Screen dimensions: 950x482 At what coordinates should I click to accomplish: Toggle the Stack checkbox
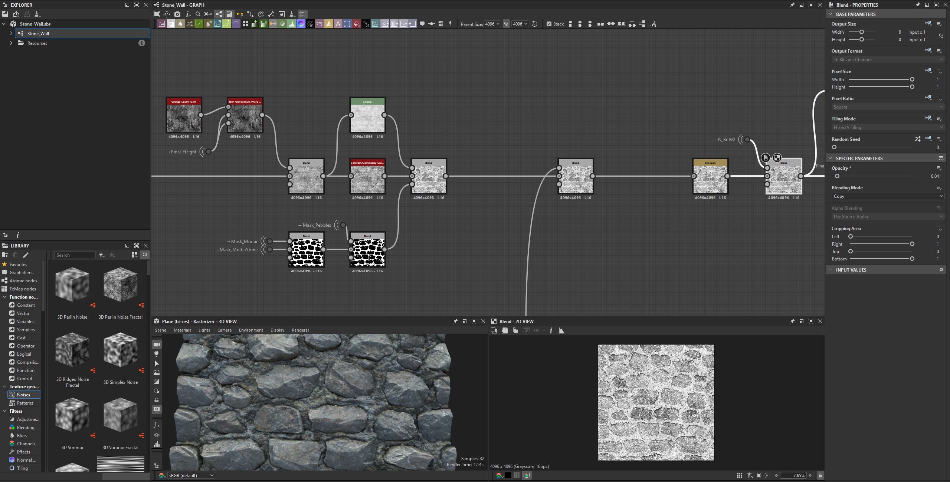click(549, 24)
